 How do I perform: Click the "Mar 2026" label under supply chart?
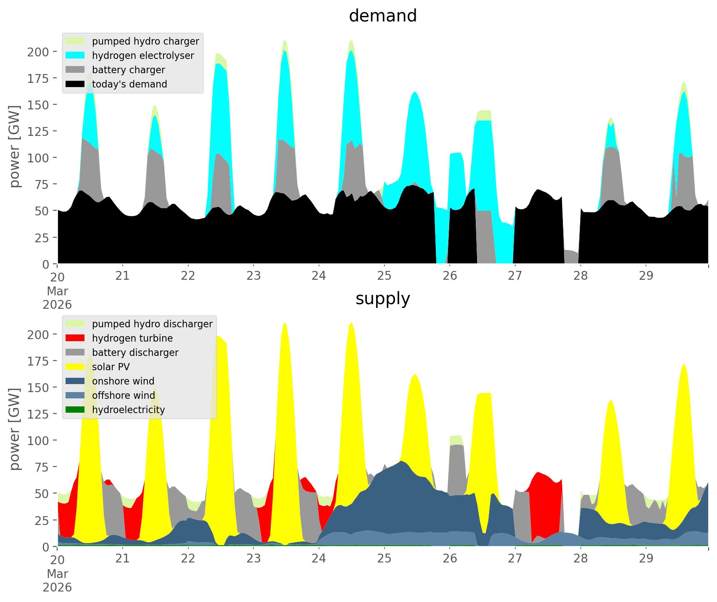[x=57, y=581]
